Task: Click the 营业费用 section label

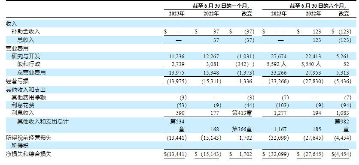Action: coord(17,48)
